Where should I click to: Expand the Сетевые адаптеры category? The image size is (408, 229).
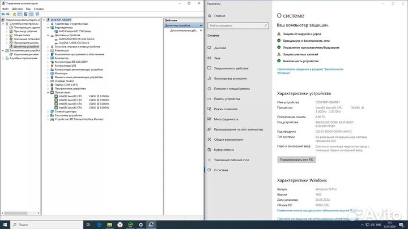coord(48,111)
